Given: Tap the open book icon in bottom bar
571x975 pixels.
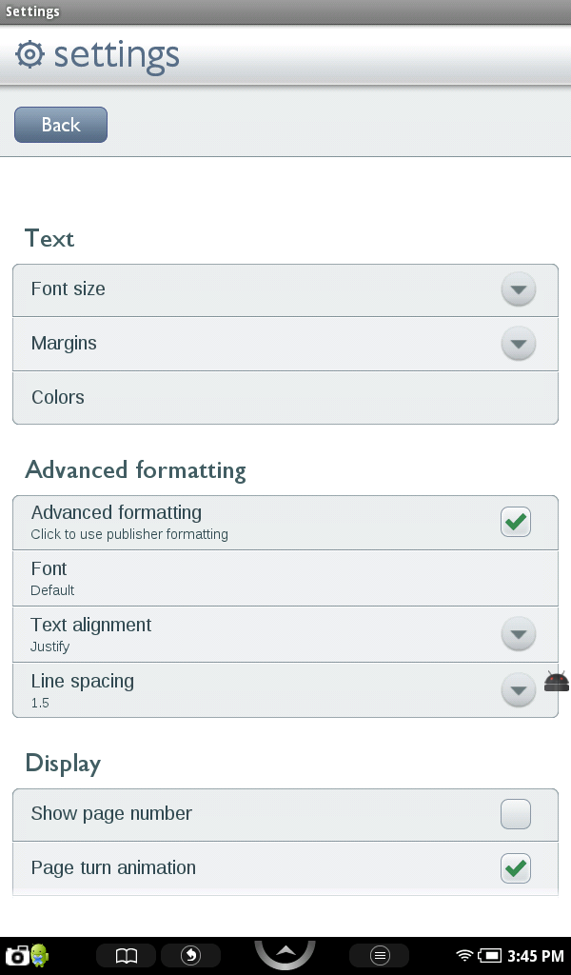Looking at the screenshot, I should pyautogui.click(x=127, y=955).
